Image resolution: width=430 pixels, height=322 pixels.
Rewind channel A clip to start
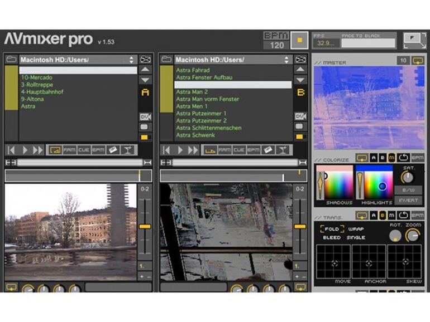pyautogui.click(x=11, y=150)
